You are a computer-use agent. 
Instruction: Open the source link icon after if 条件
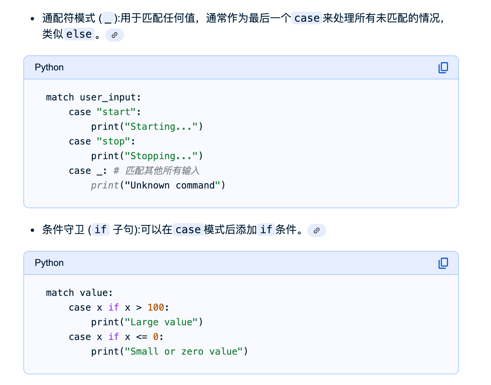pyautogui.click(x=316, y=231)
